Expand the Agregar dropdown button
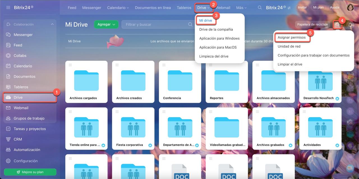Screen dimensions: 359x179 tap(106, 24)
